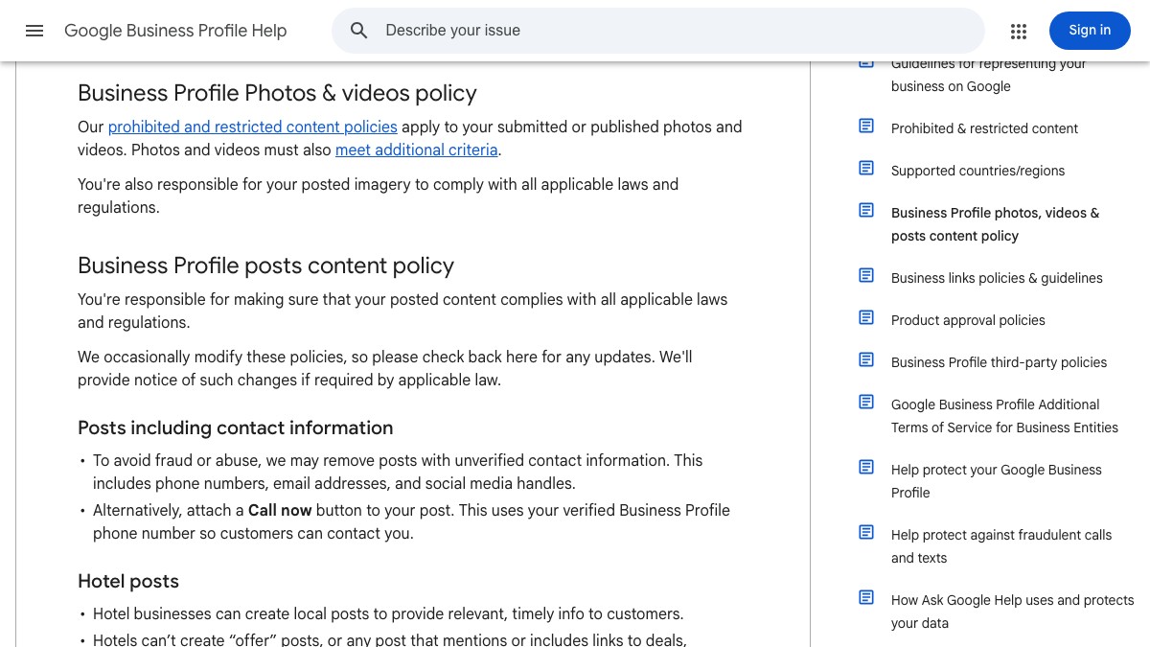This screenshot has width=1150, height=647.
Task: Click Business Profile Photos & videos policy heading
Action: point(277,93)
